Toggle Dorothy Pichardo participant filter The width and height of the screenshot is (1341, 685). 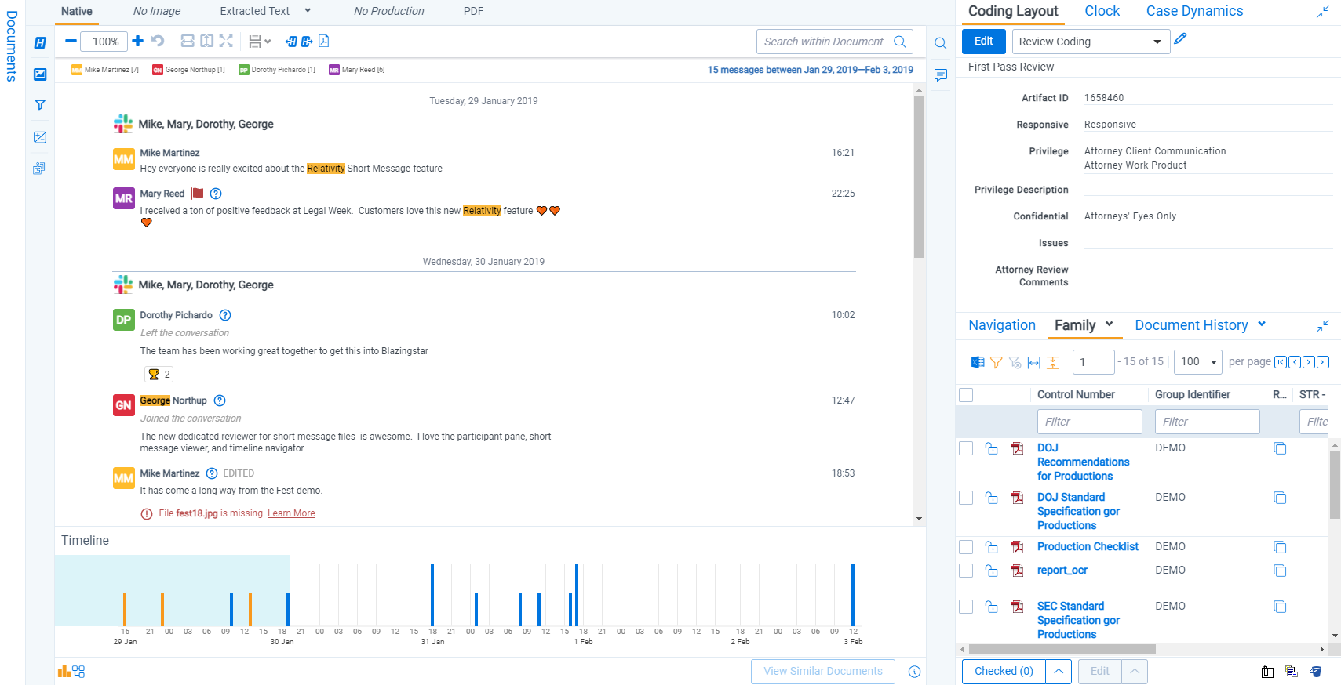tap(277, 70)
